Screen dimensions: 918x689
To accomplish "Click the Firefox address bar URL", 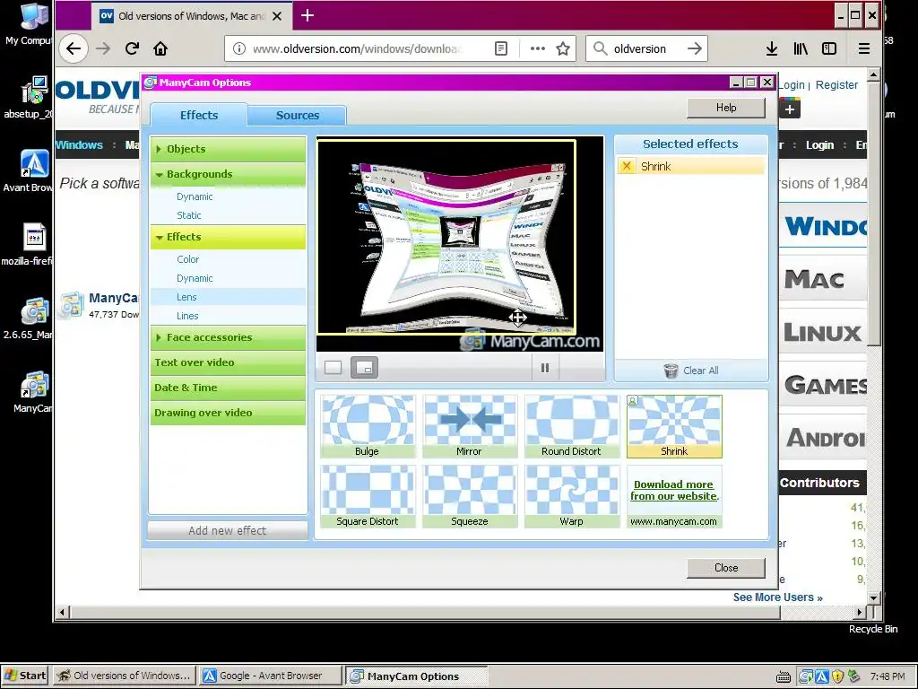I will coord(357,48).
